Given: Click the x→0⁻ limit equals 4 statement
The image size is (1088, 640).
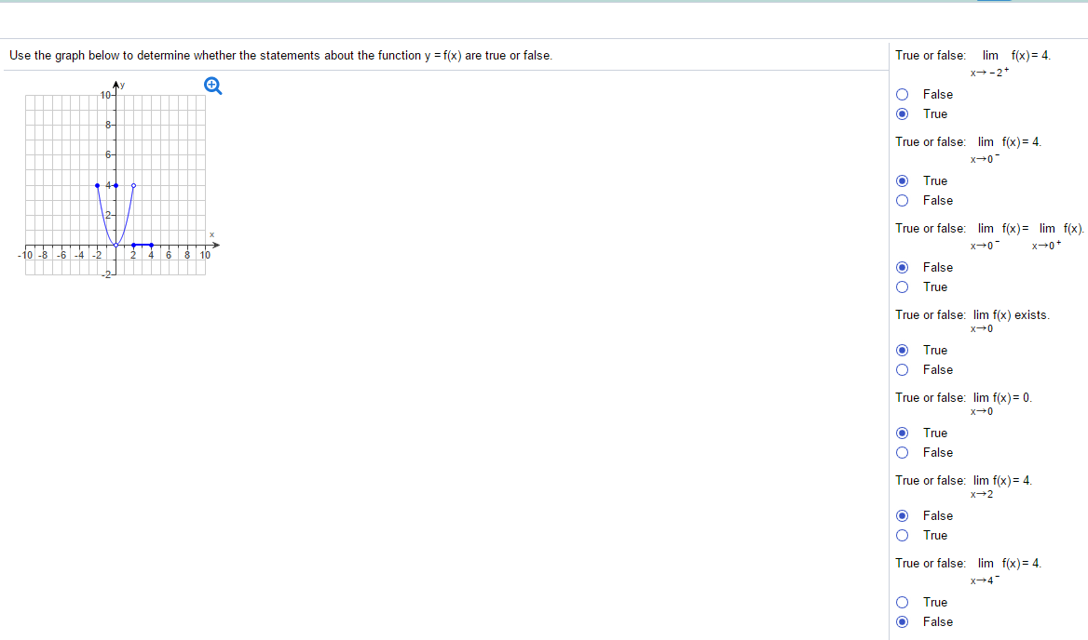Looking at the screenshot, I should 968,149.
